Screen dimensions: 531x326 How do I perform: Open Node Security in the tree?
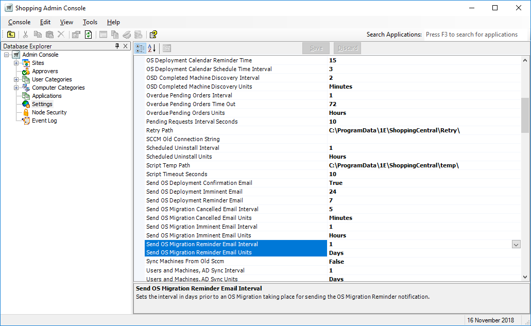tap(49, 112)
